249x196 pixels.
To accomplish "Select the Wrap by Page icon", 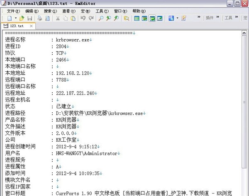I will coord(160,18).
